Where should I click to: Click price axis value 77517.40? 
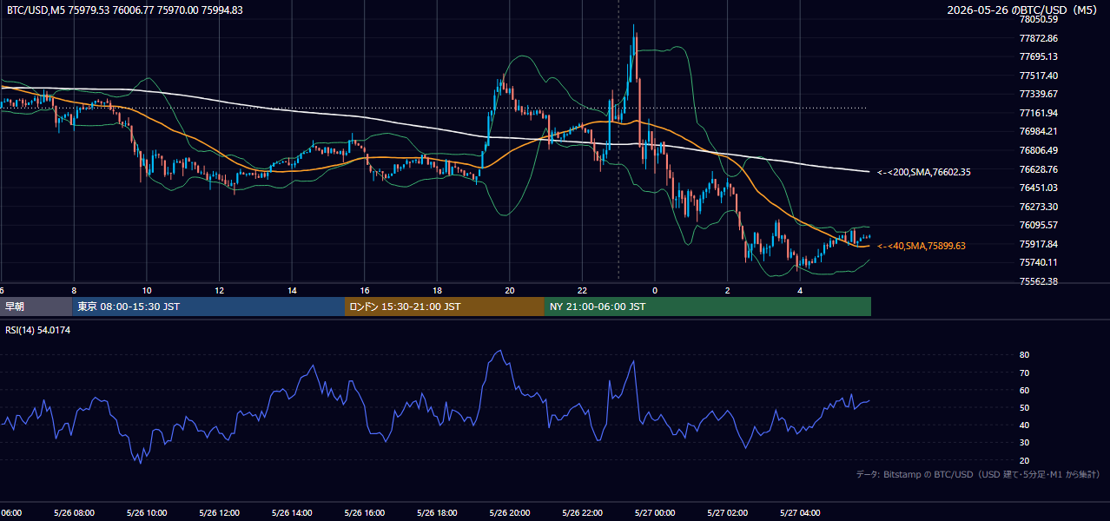click(x=1038, y=76)
